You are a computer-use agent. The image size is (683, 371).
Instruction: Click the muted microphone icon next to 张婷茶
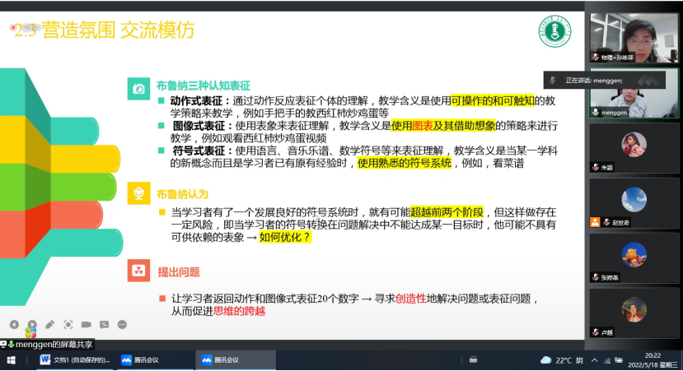[595, 277]
